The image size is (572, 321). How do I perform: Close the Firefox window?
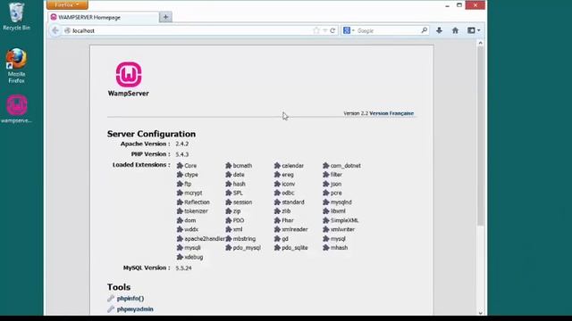pos(475,5)
